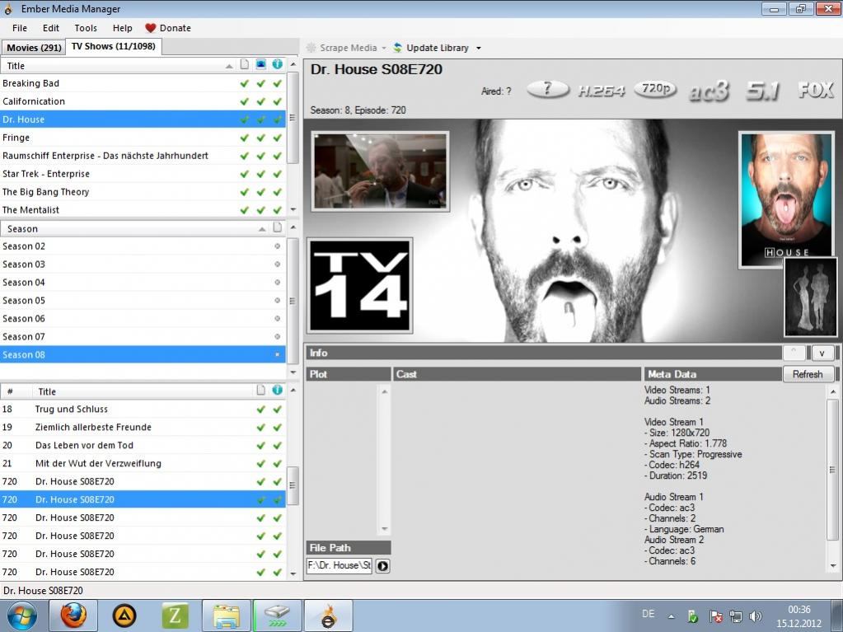Click the Update Library refresh icon
The image size is (843, 632).
click(x=397, y=48)
